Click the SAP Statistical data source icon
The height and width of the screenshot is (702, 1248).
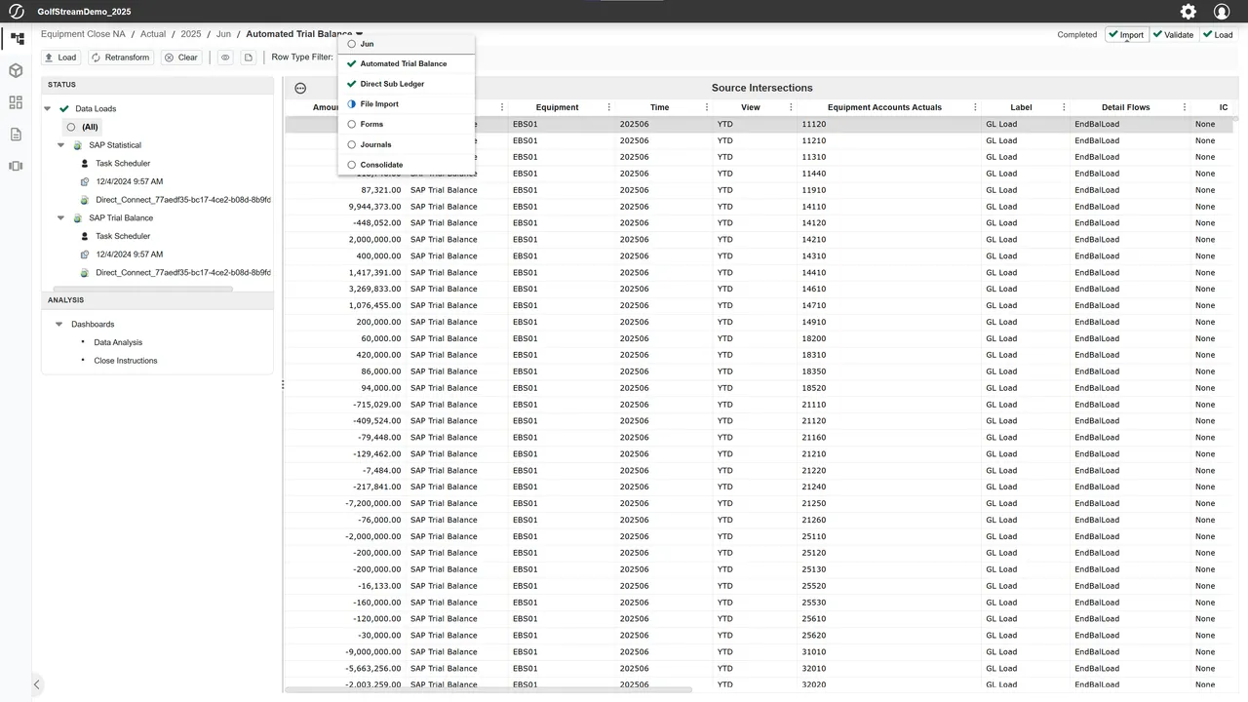pos(77,145)
